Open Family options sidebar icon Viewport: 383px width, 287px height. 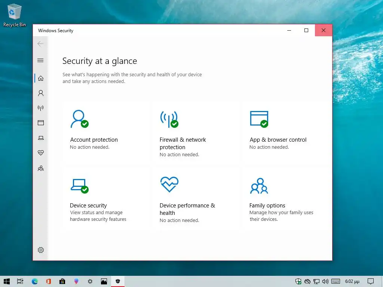click(40, 168)
